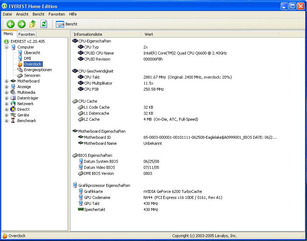Click the Datenträger drive icon

click(13, 98)
